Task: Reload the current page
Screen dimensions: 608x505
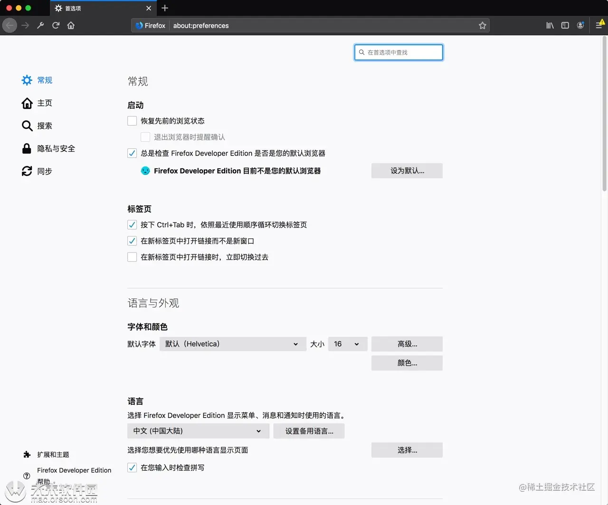Action: pos(56,25)
